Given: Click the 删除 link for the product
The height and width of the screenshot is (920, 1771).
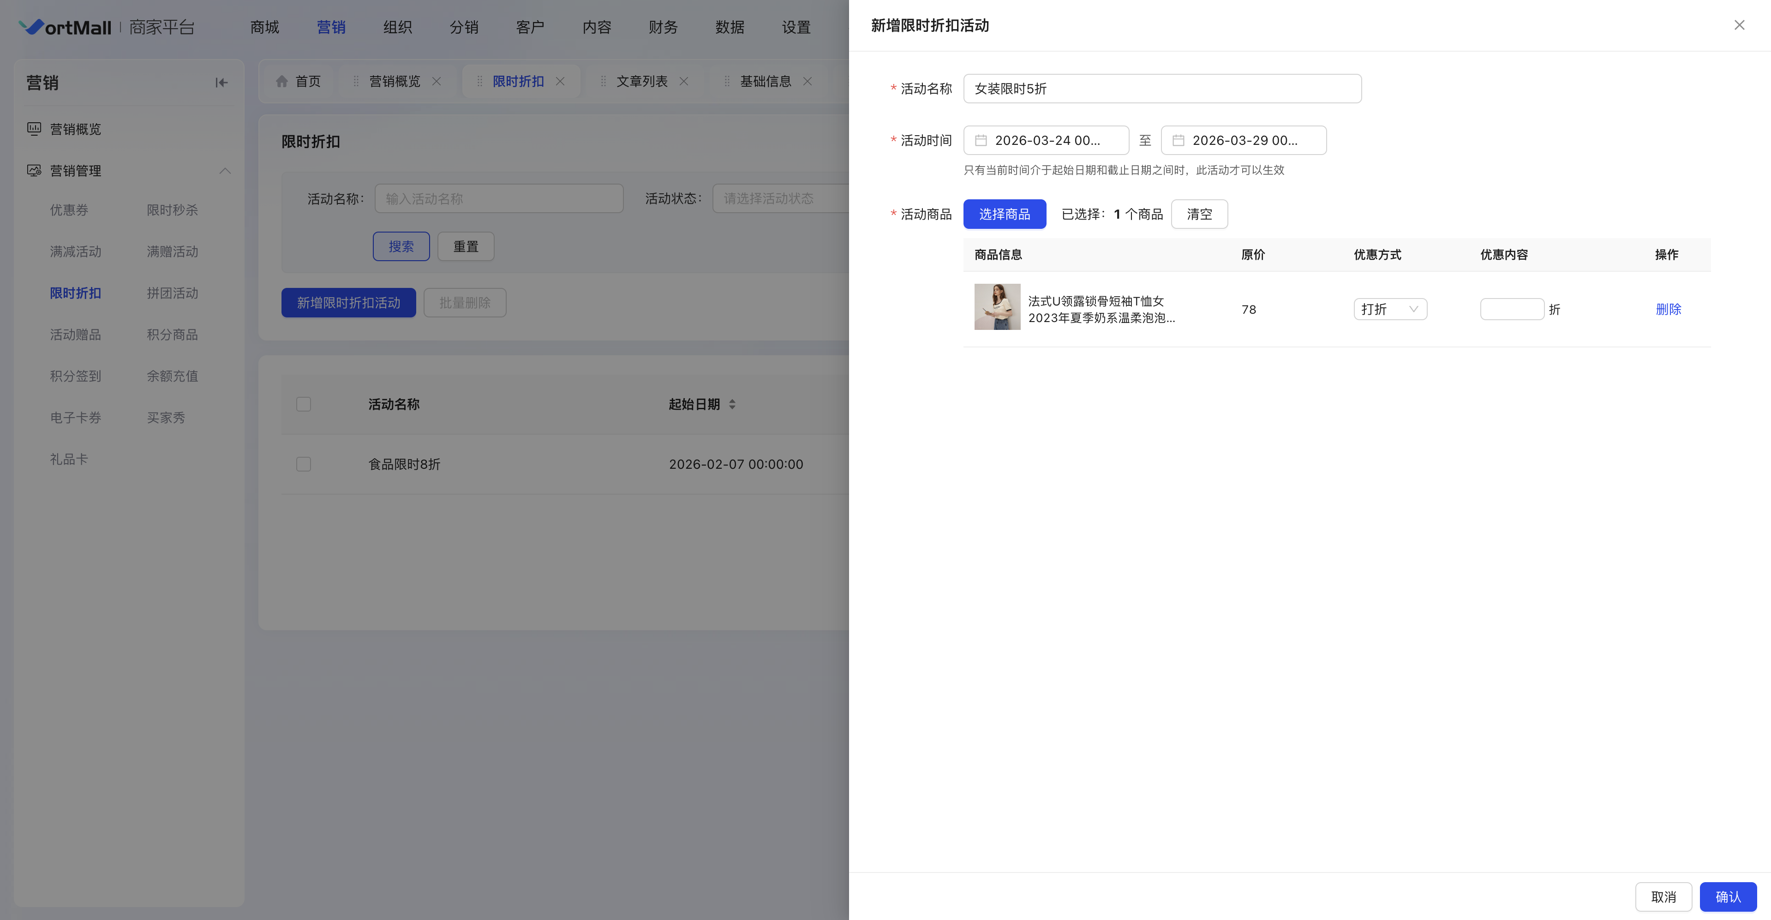Looking at the screenshot, I should pyautogui.click(x=1668, y=310).
